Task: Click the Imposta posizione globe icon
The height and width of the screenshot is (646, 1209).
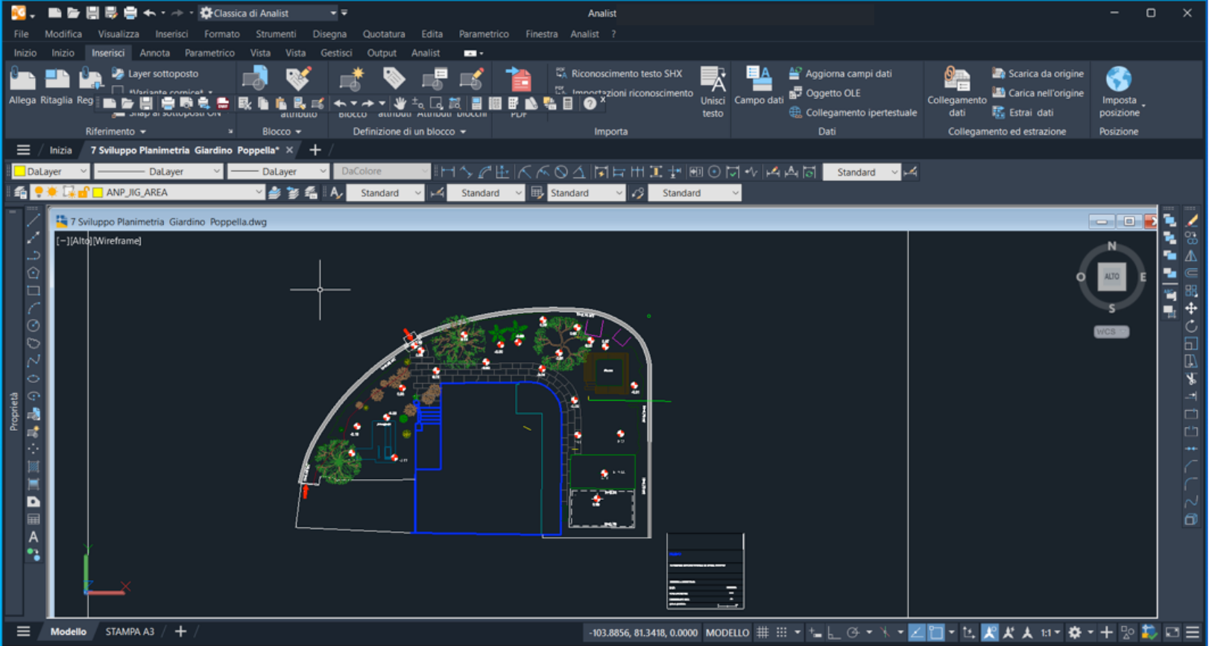Action: [1119, 79]
